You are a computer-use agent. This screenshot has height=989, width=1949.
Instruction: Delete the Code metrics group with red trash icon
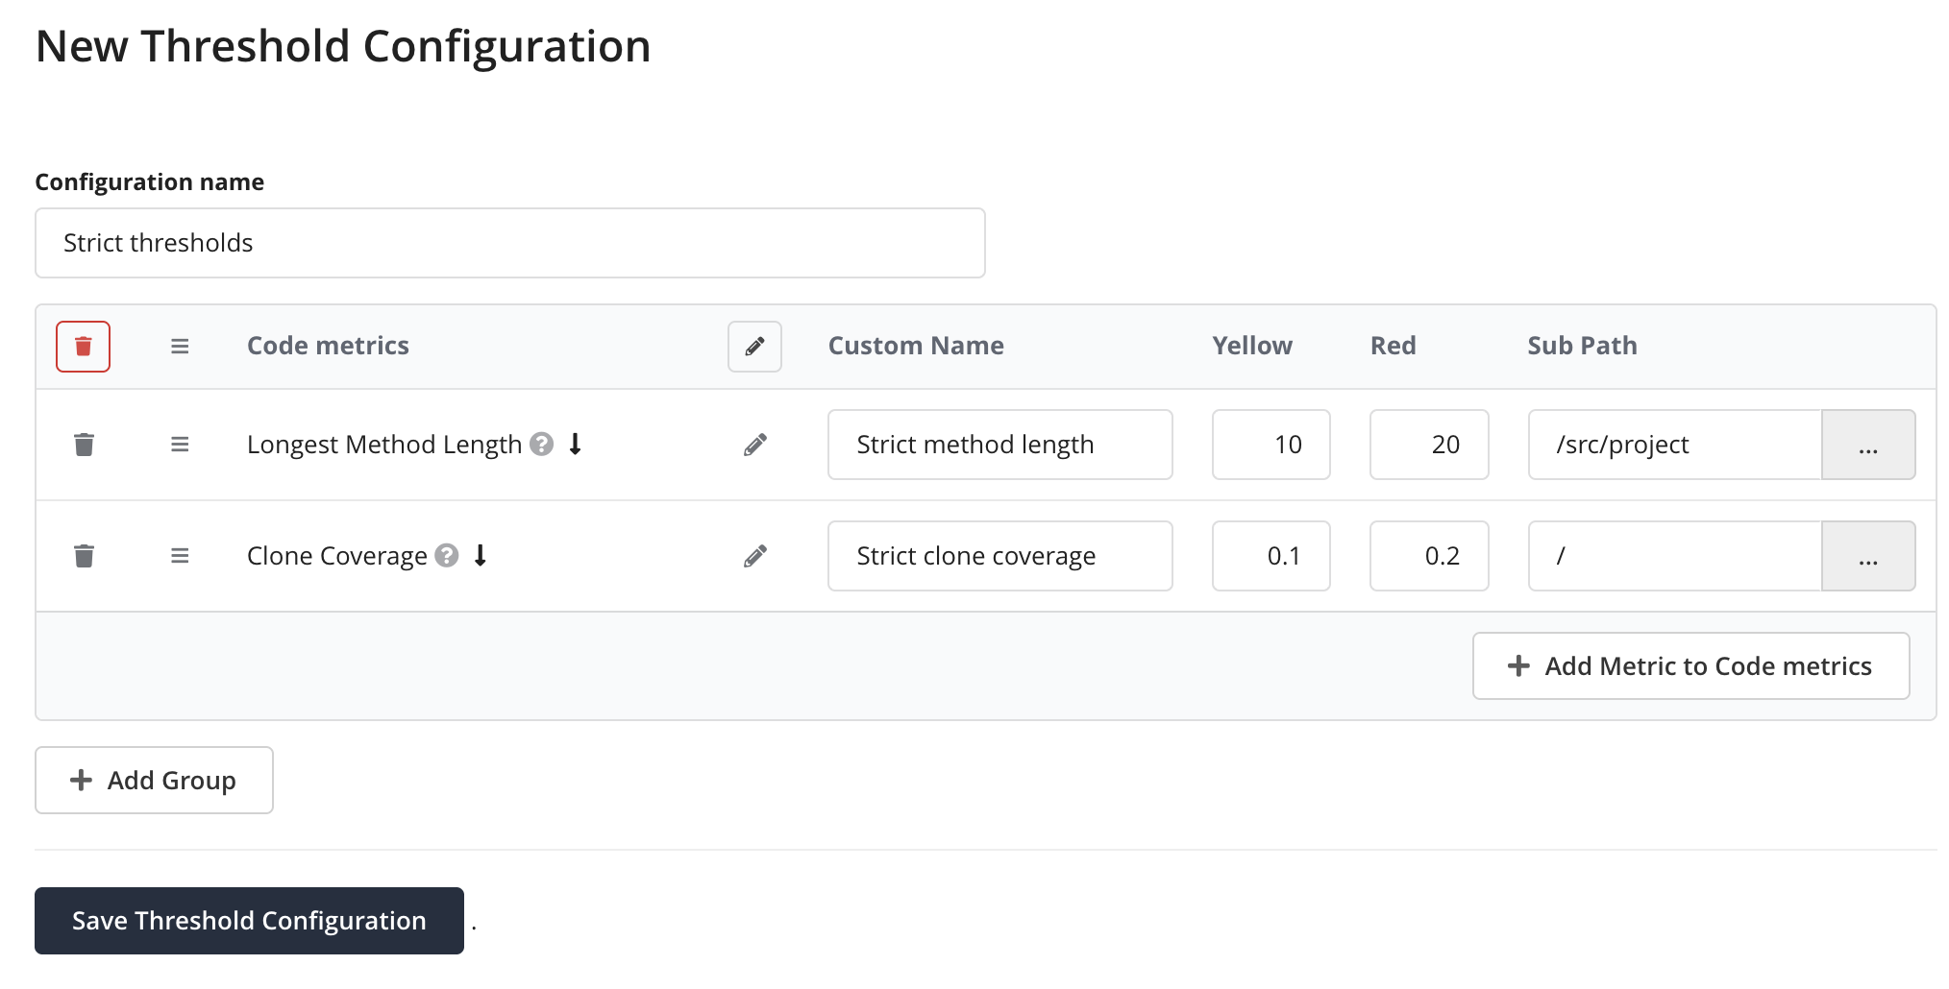click(x=83, y=347)
